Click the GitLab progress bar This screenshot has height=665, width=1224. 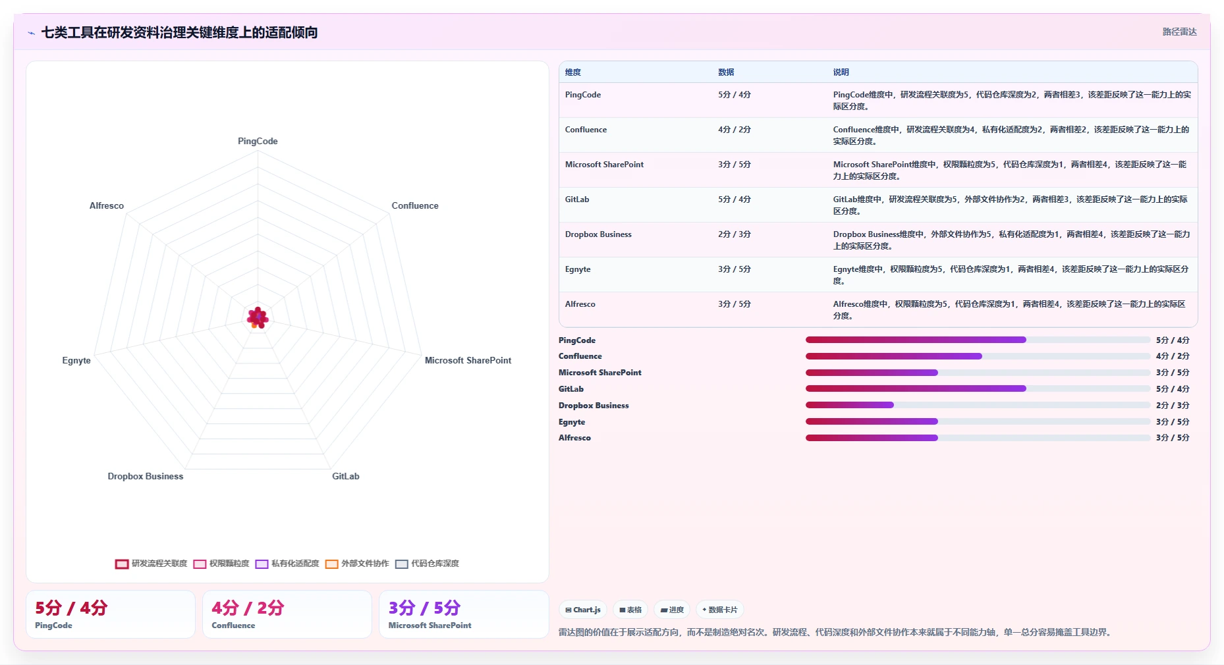[x=978, y=388]
